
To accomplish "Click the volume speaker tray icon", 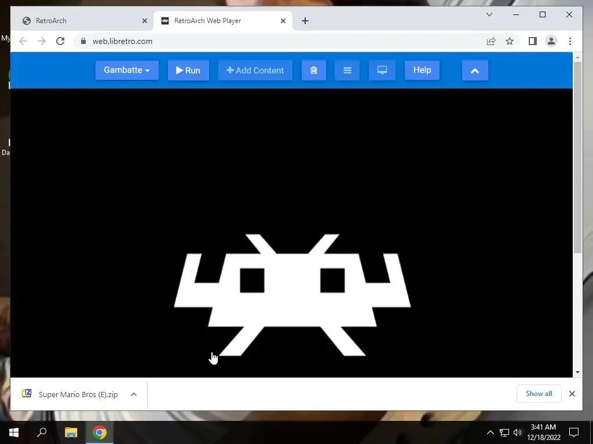I will click(518, 432).
